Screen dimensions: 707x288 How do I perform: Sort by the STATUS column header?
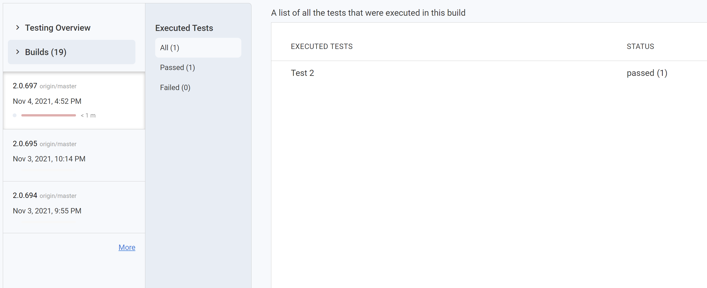pyautogui.click(x=640, y=46)
